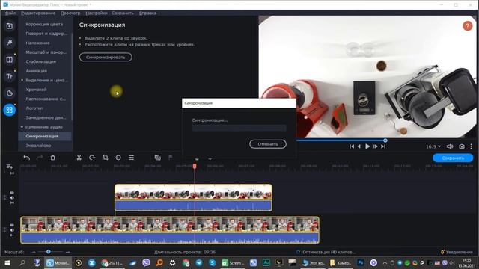The width and height of the screenshot is (479, 269).
Task: Click the synchronization progress bar
Action: click(x=239, y=128)
